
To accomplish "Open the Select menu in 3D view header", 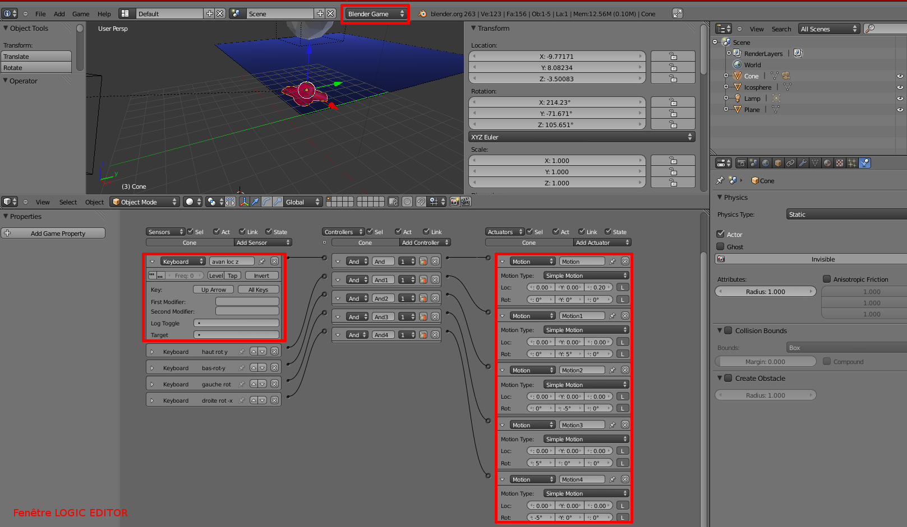I will click(68, 202).
